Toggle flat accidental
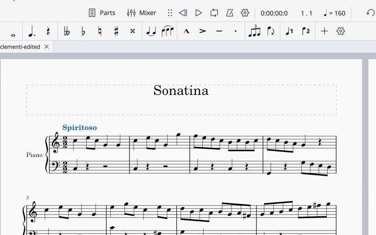Screen dimensions: 376x235 [x=83, y=31]
